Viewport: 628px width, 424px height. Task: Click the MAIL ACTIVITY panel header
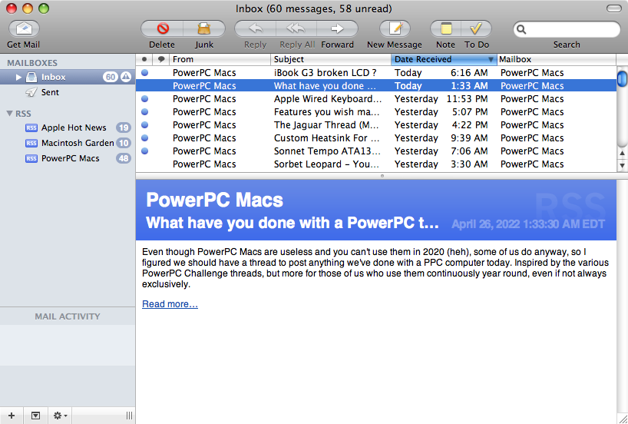click(x=68, y=316)
